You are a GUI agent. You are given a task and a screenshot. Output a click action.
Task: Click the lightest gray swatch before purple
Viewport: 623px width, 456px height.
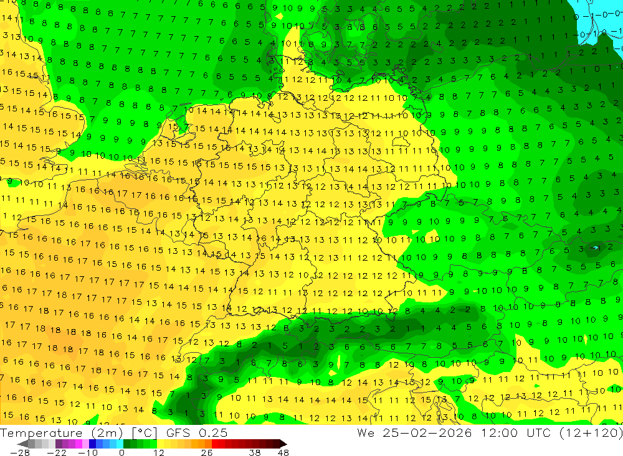(x=52, y=444)
